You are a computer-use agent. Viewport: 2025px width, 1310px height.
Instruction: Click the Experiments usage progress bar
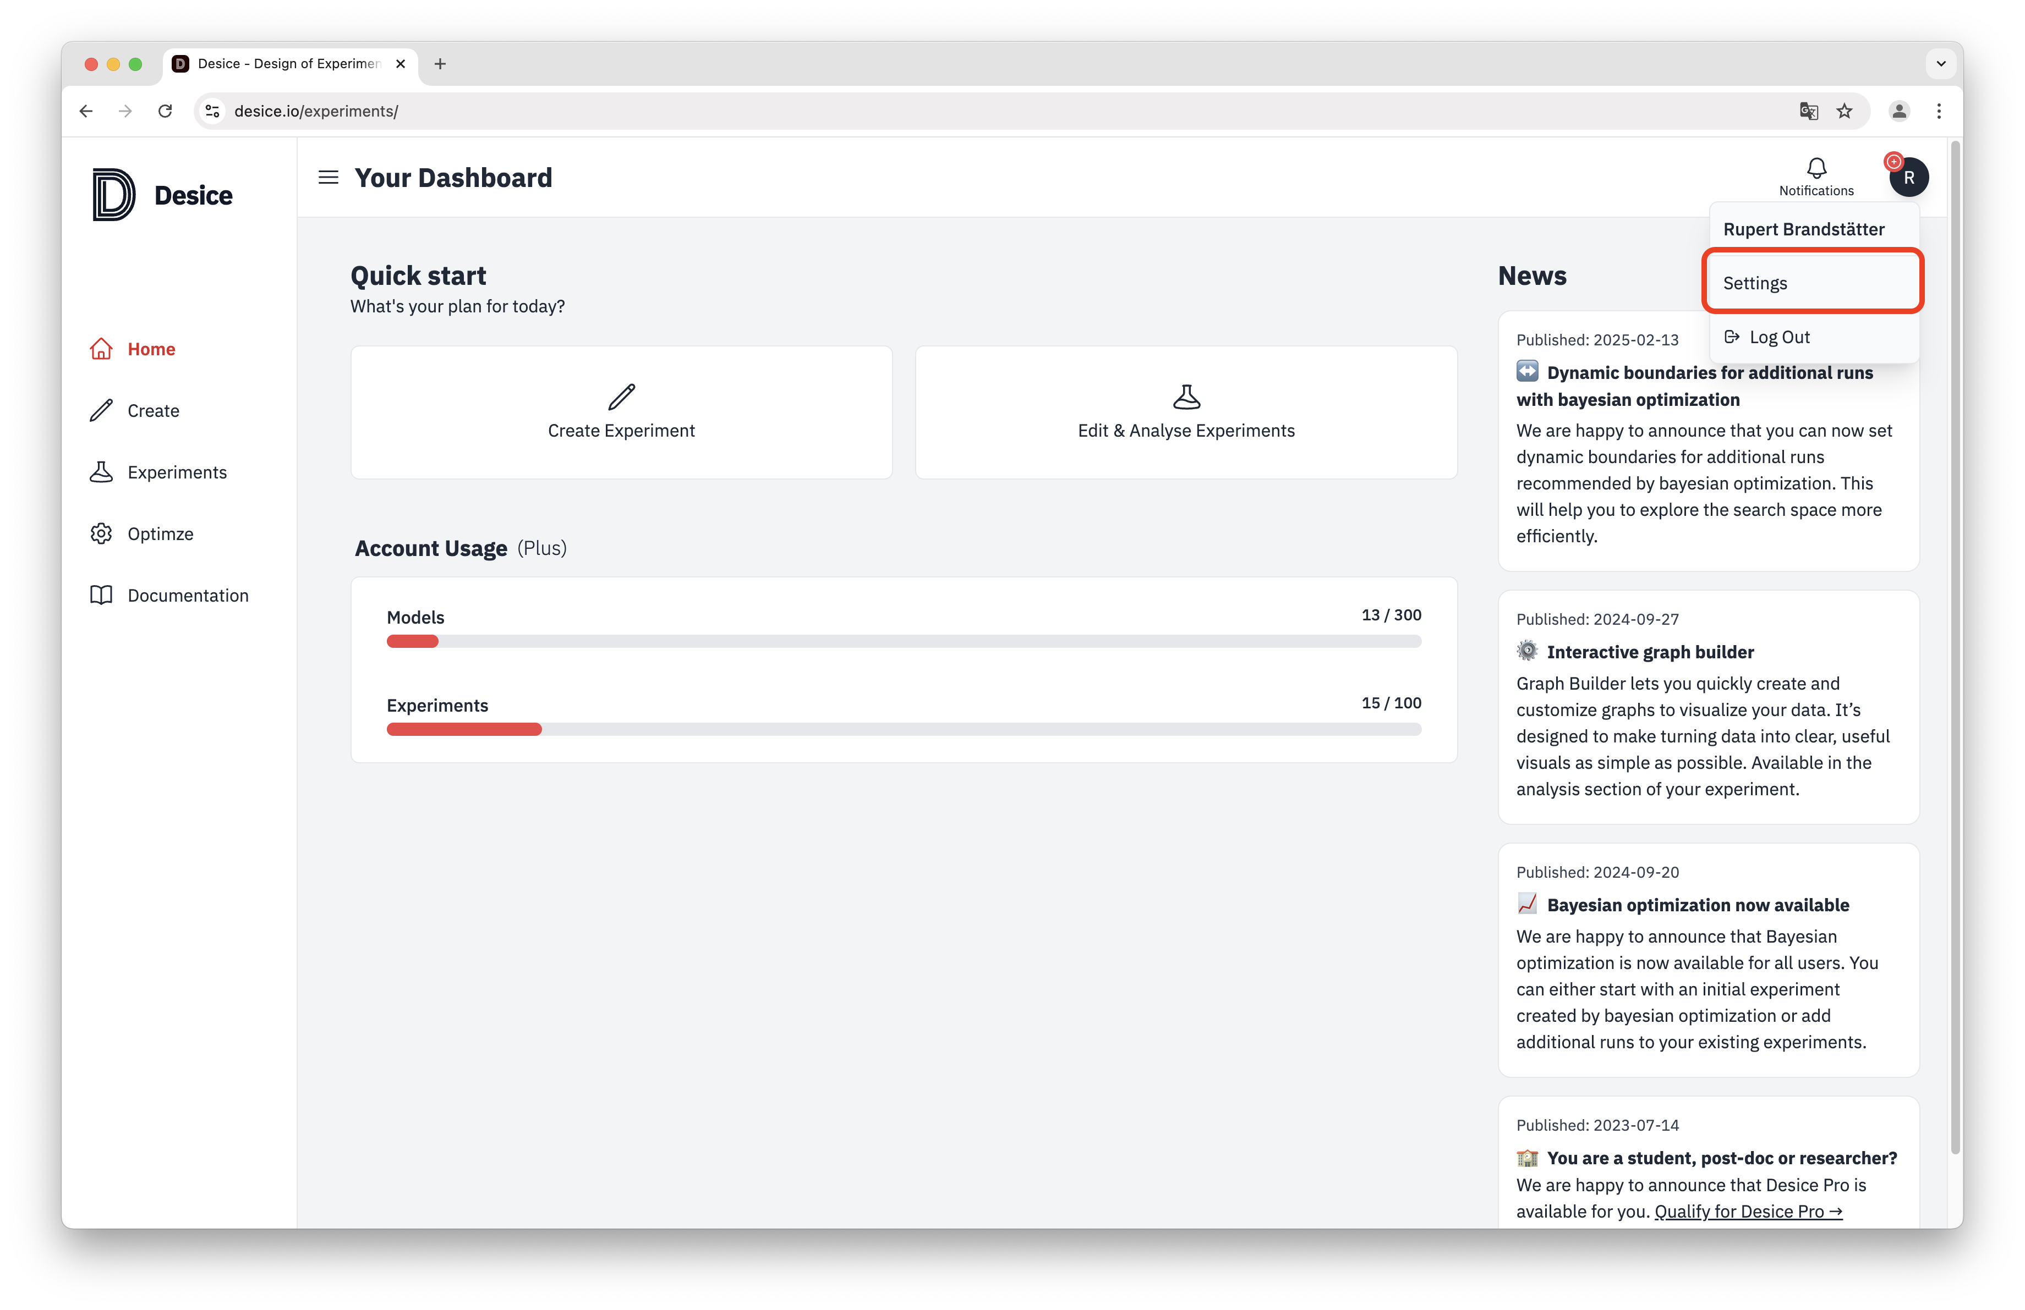tap(904, 729)
